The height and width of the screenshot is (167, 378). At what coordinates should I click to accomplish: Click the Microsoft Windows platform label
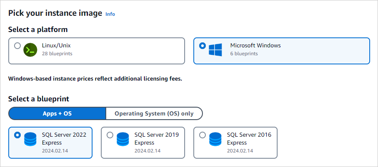pos(256,45)
